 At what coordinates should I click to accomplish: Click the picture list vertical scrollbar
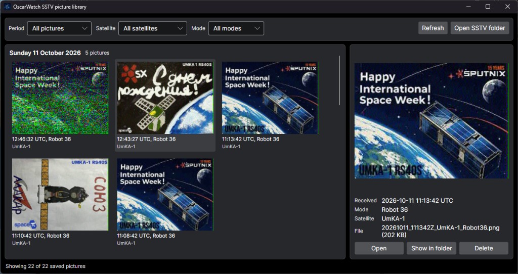(x=339, y=80)
